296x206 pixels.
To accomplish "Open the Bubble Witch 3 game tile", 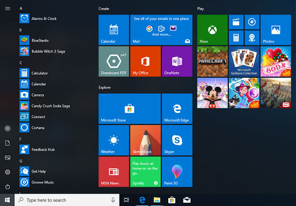I will 244,93.
